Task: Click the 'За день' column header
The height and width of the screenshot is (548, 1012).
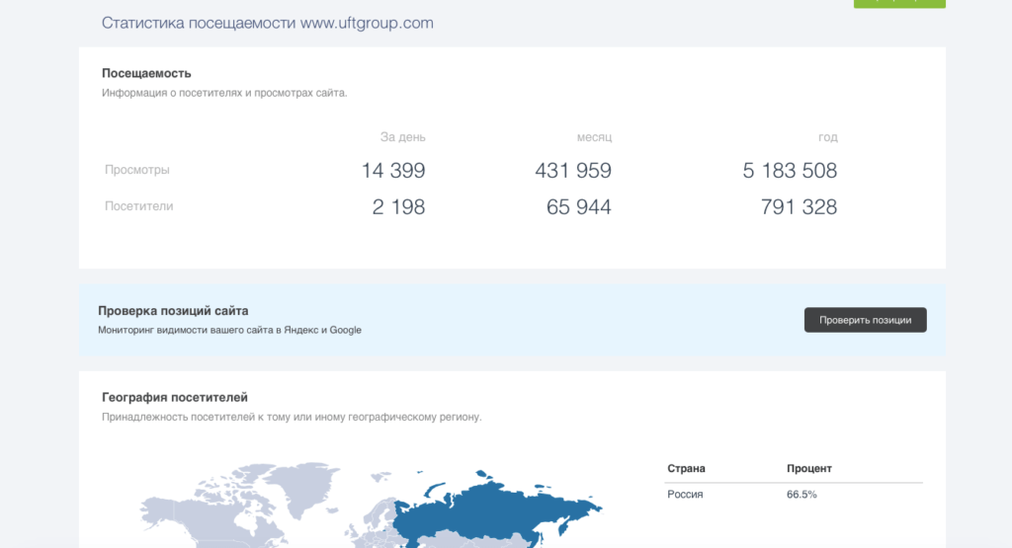Action: (402, 137)
